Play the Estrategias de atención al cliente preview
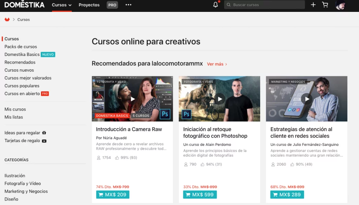This screenshot has height=205, width=359. click(307, 99)
